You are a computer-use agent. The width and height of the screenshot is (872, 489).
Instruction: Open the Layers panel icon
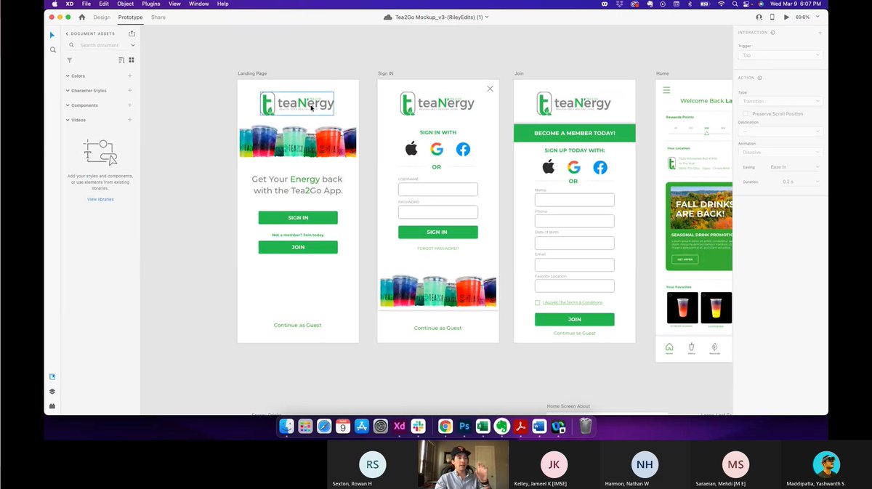coord(52,392)
